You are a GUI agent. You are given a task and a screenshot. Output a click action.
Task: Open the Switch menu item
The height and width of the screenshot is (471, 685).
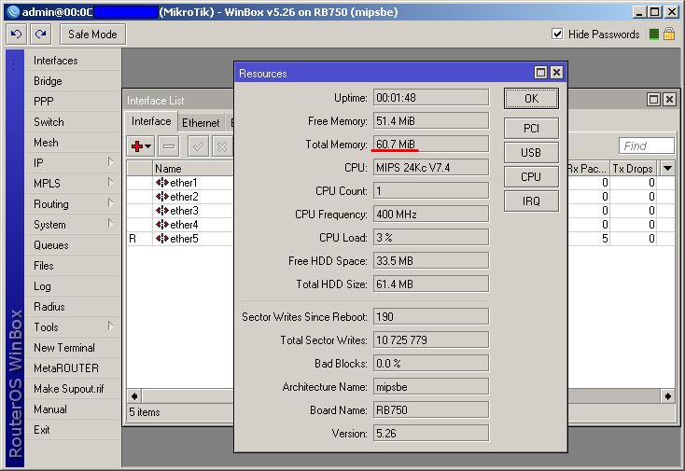point(49,122)
